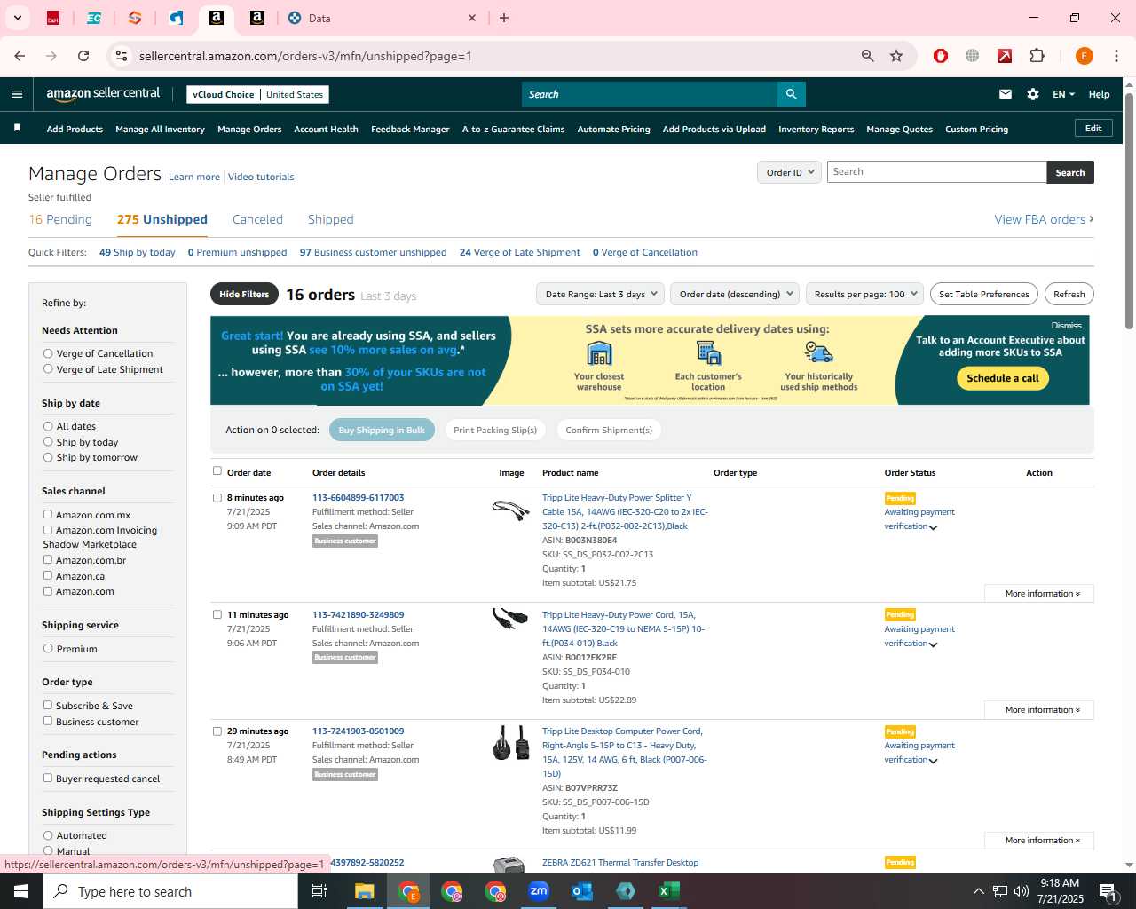Open the Results per page dropdown
The image size is (1136, 909).
click(864, 294)
